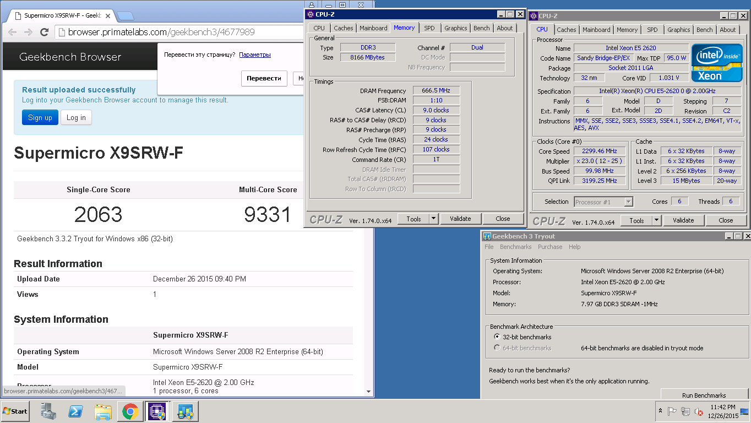Click Validate in the Memory CPU-Z window
This screenshot has width=751, height=423.
[460, 219]
